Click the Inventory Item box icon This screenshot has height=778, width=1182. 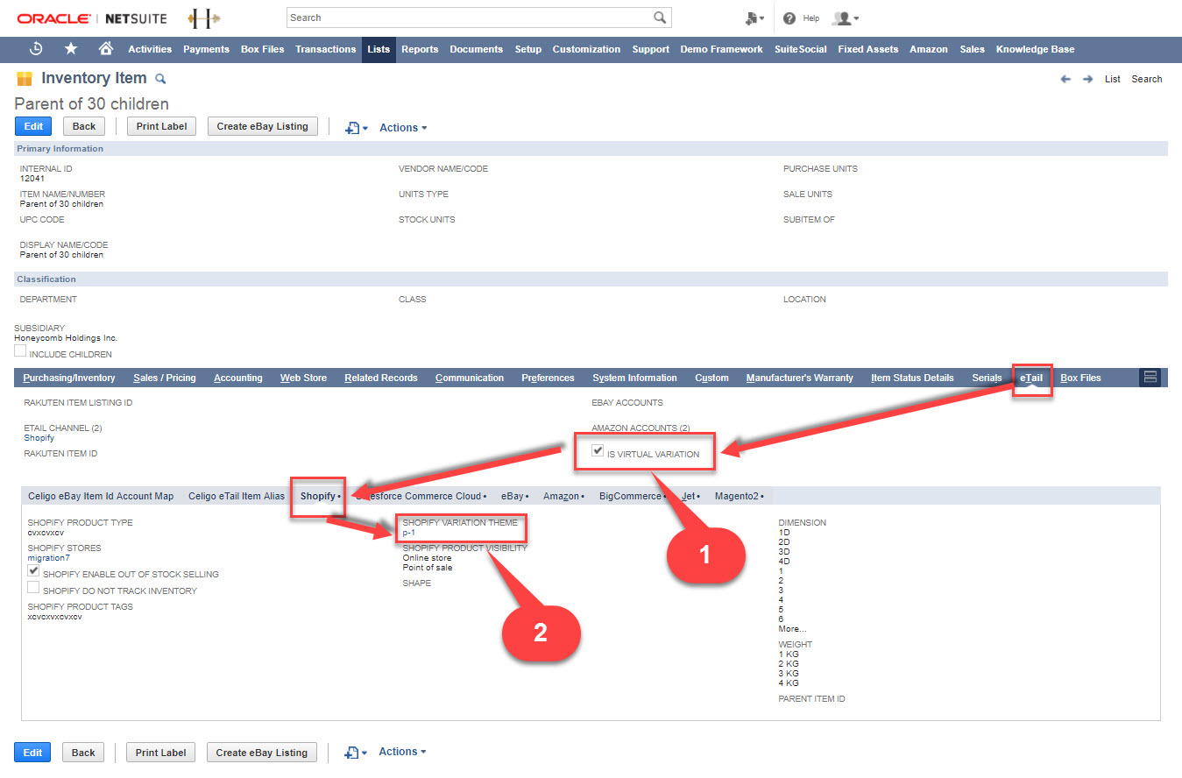click(x=25, y=79)
